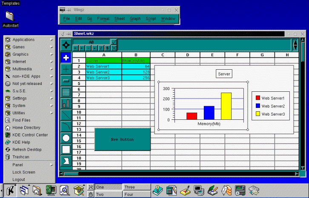The height and width of the screenshot is (198, 309).
Task: Select the bar chart tool
Action: pyautogui.click(x=66, y=104)
